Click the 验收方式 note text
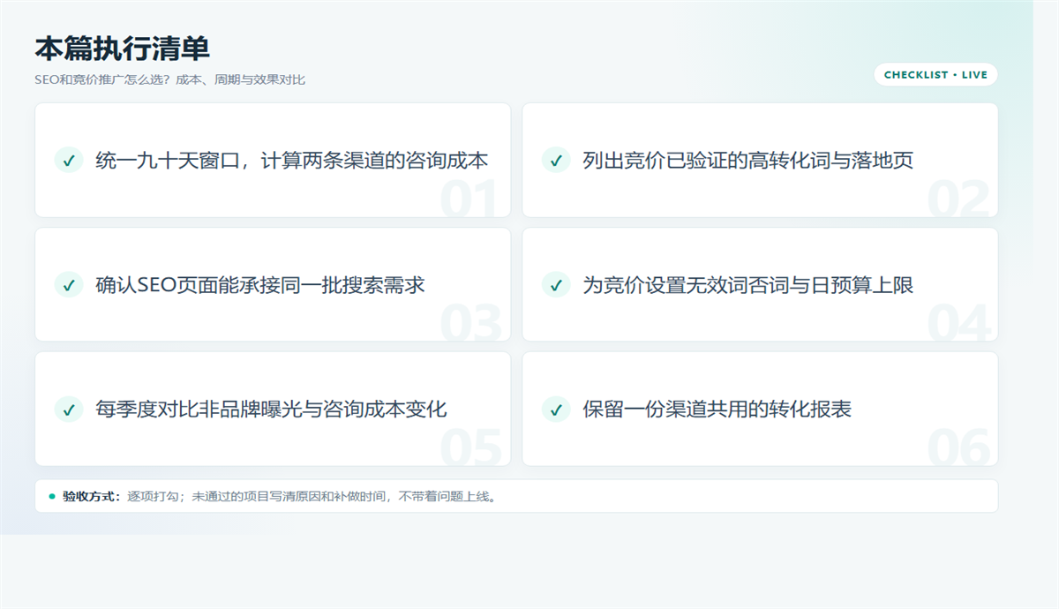 (x=281, y=496)
